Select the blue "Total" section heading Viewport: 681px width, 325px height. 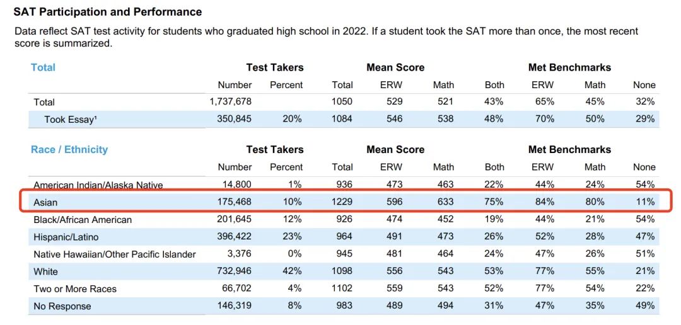(x=43, y=67)
